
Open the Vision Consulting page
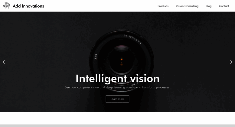pos(187,6)
